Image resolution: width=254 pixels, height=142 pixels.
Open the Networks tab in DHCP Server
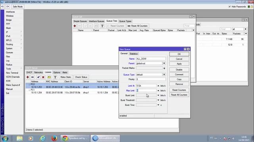38,73
